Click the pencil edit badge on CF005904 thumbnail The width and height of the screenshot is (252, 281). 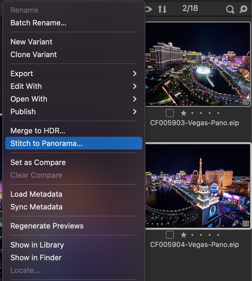point(236,223)
